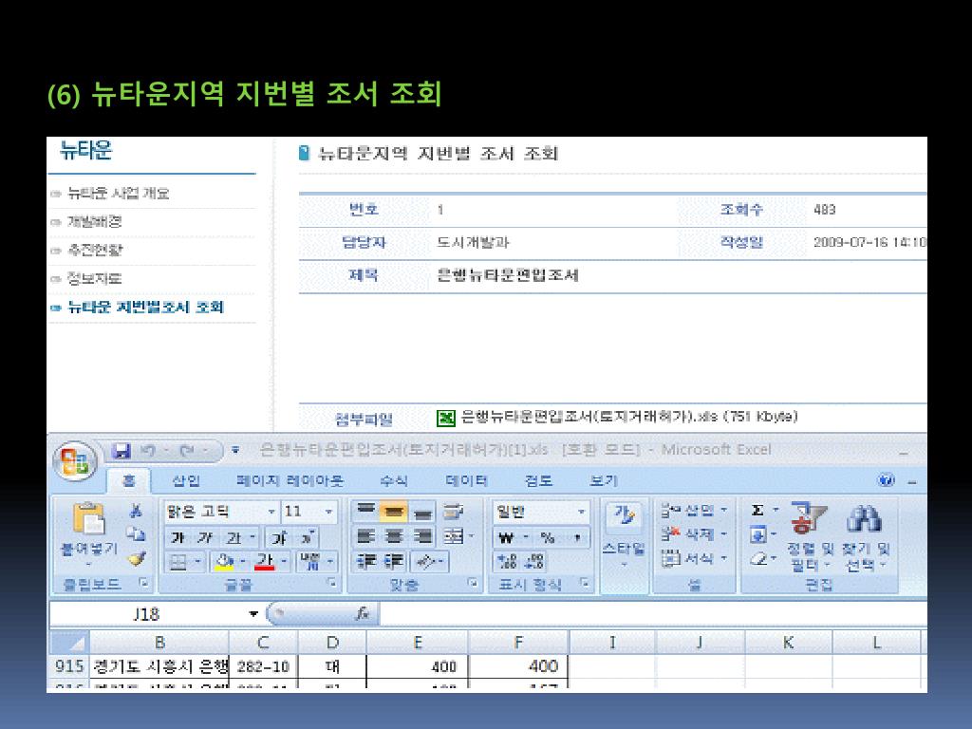Open font color dropdown arrow
Viewport: 972px width, 729px height.
(x=284, y=562)
